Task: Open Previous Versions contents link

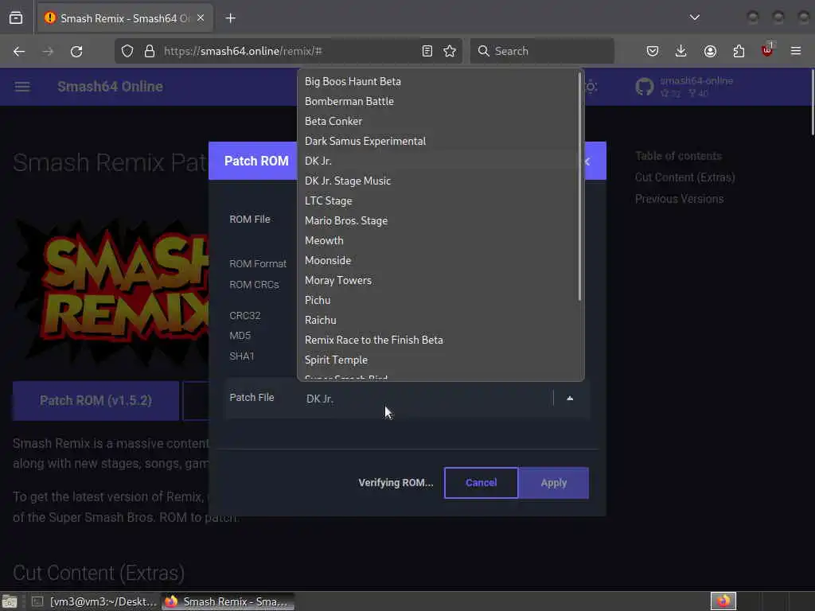Action: coord(679,199)
